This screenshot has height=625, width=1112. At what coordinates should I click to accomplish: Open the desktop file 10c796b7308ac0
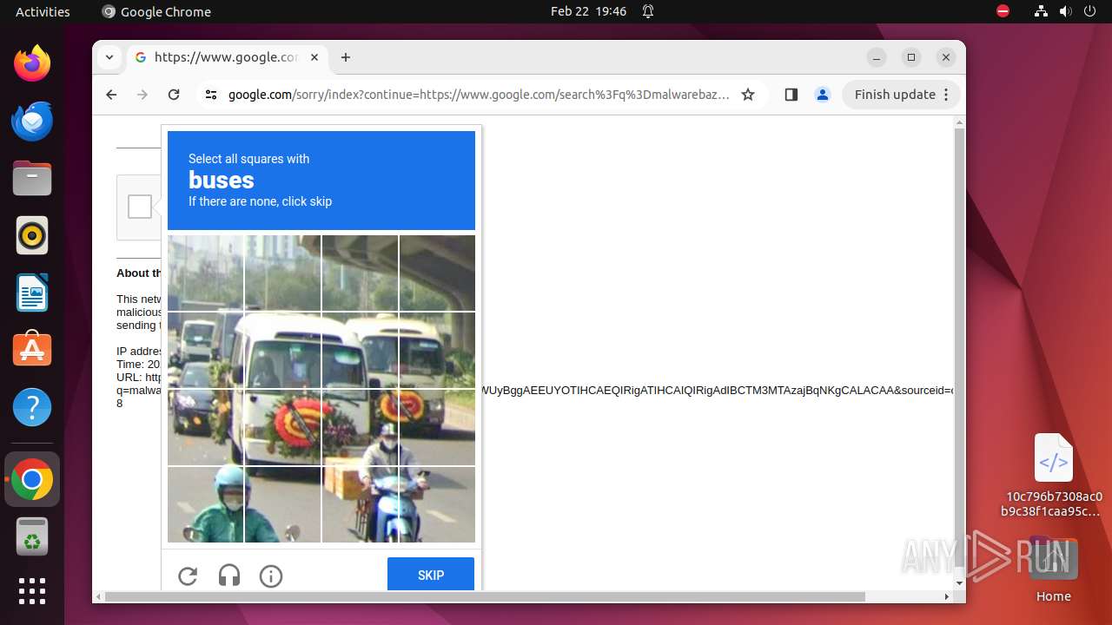click(x=1054, y=475)
